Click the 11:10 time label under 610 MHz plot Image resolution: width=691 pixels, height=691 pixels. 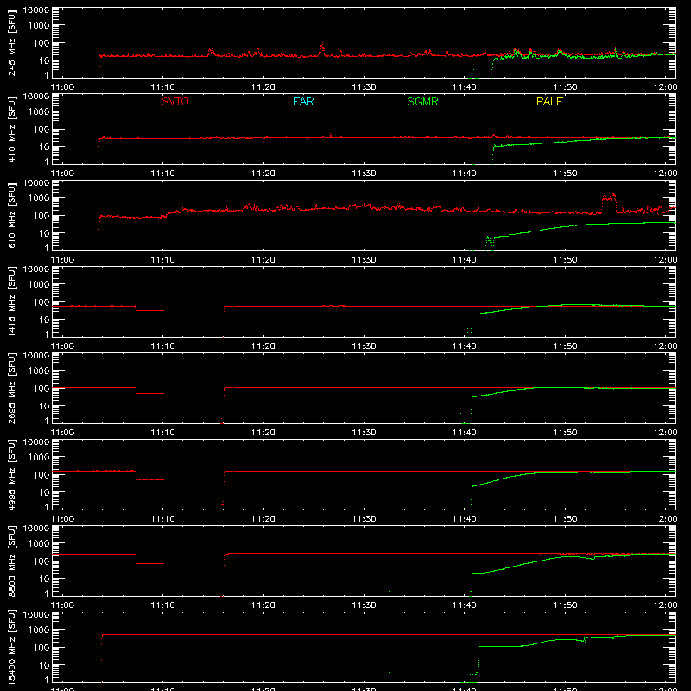coord(162,260)
